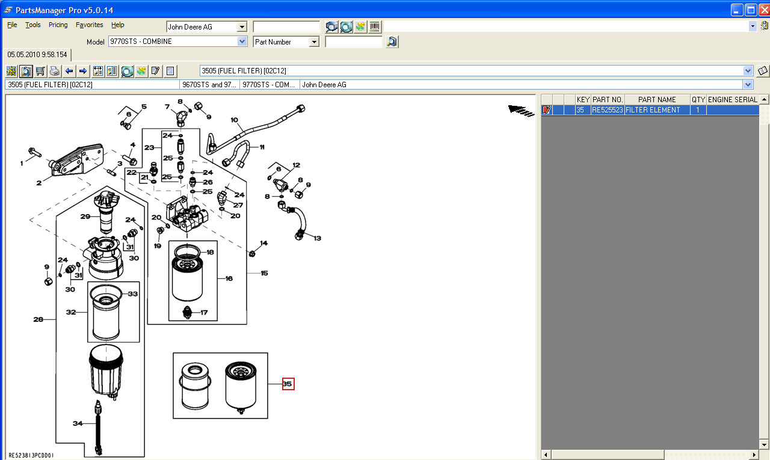Open the Help menu
The image size is (770, 460).
tap(118, 25)
